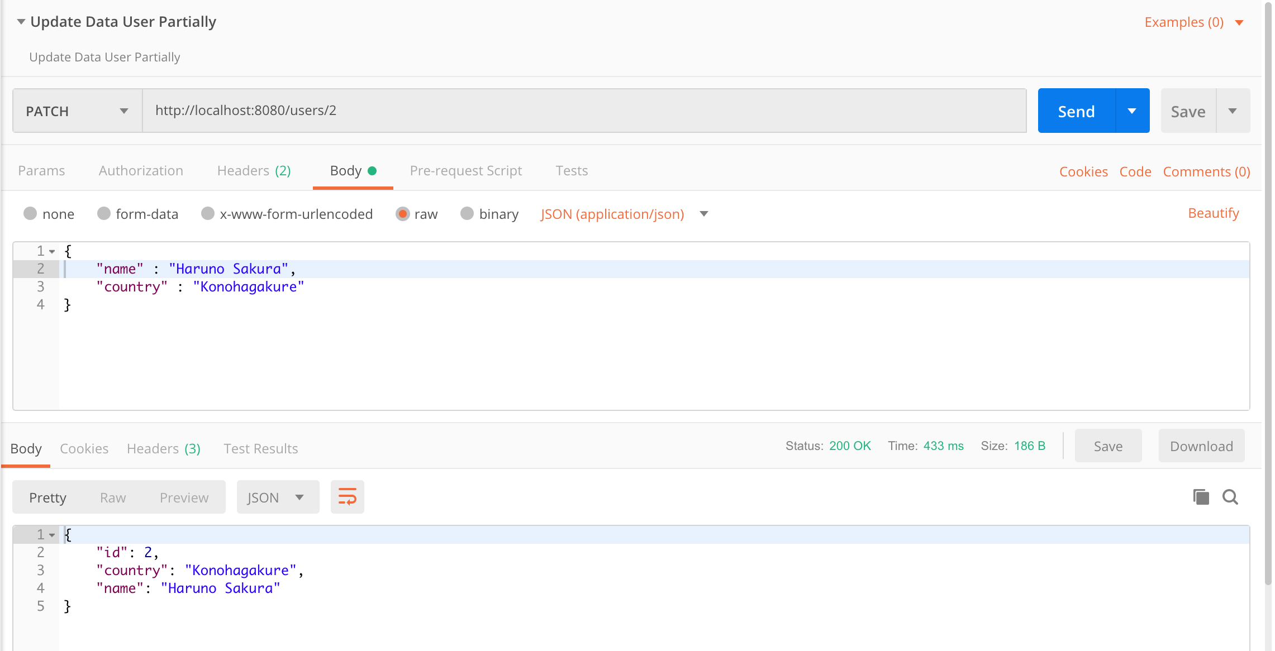The image size is (1275, 651).
Task: Click the vertical scrollbar on right edge
Action: (x=1268, y=290)
